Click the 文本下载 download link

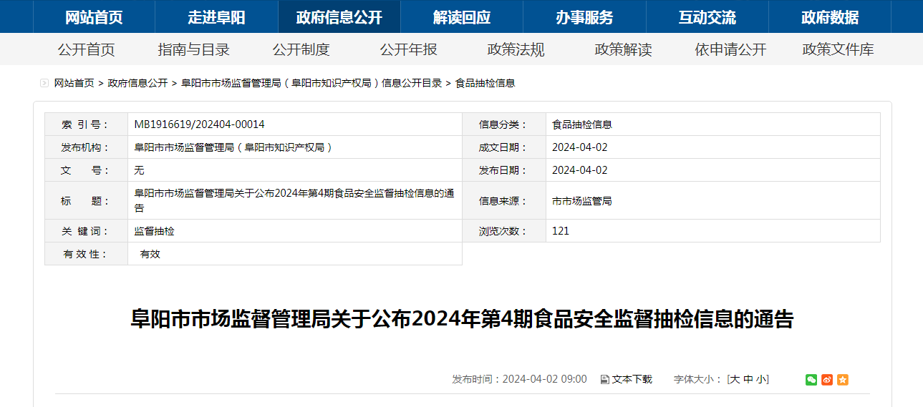(632, 379)
